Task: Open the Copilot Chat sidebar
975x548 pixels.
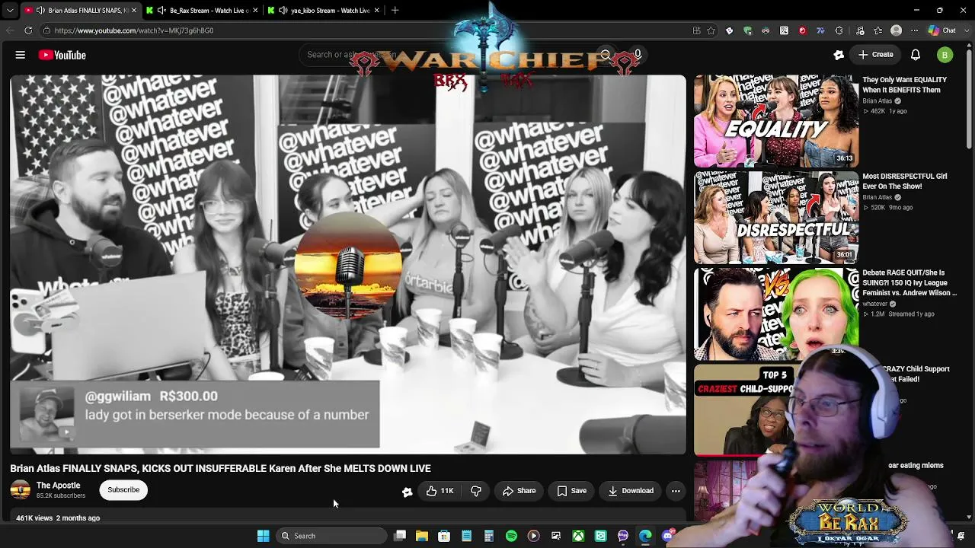Action: 941,30
